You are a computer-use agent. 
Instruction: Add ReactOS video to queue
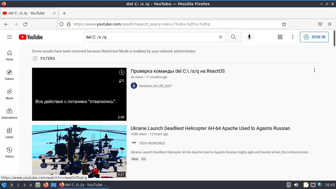(x=122, y=81)
